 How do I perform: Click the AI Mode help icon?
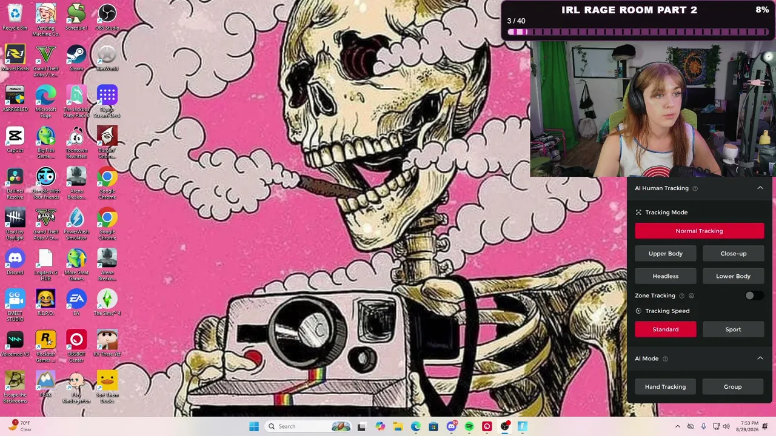pos(665,359)
